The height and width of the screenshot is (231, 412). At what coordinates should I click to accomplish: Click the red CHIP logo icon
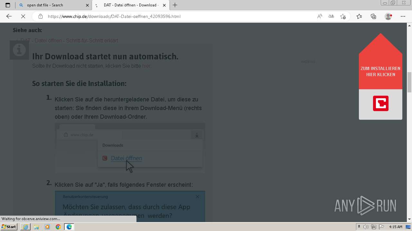(381, 103)
